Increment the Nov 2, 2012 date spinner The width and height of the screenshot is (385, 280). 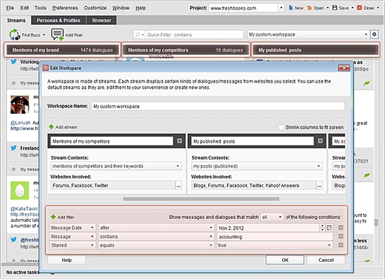point(323,226)
